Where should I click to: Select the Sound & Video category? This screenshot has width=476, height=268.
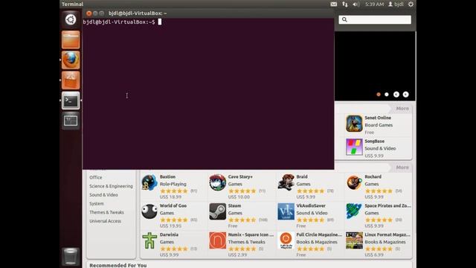tap(103, 195)
